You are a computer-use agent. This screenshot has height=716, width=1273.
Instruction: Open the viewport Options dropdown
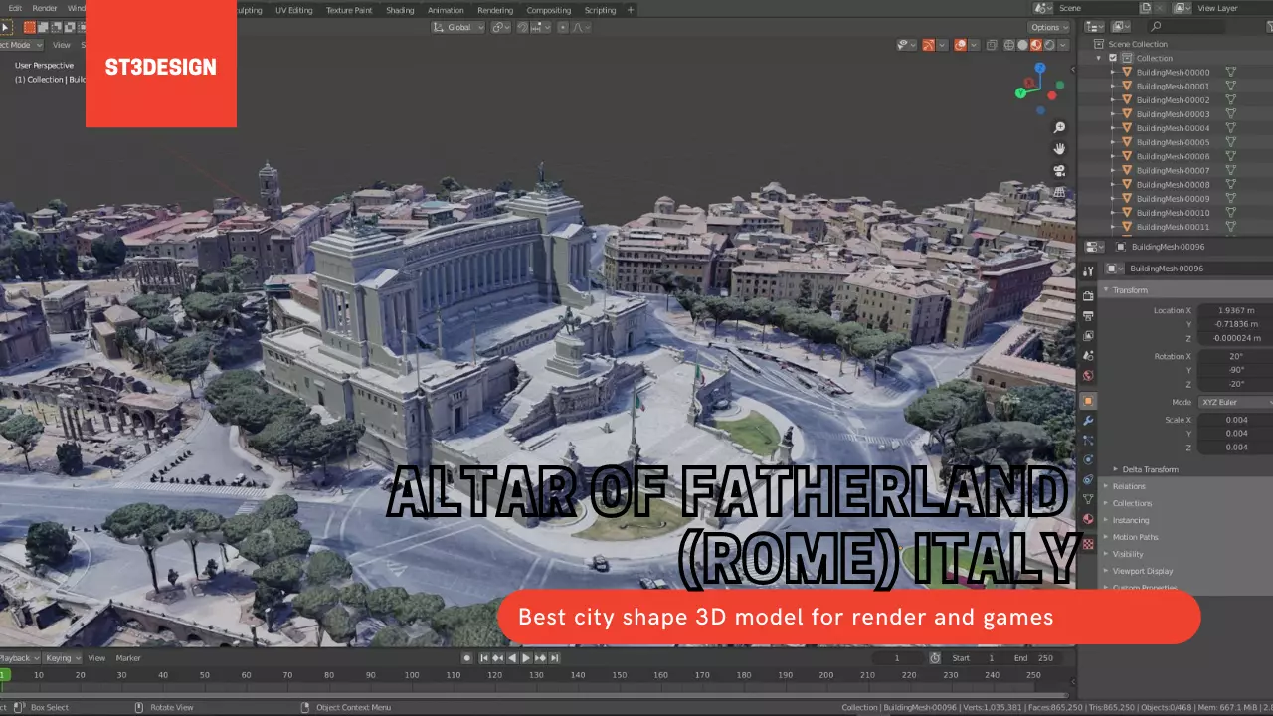[x=1049, y=27]
